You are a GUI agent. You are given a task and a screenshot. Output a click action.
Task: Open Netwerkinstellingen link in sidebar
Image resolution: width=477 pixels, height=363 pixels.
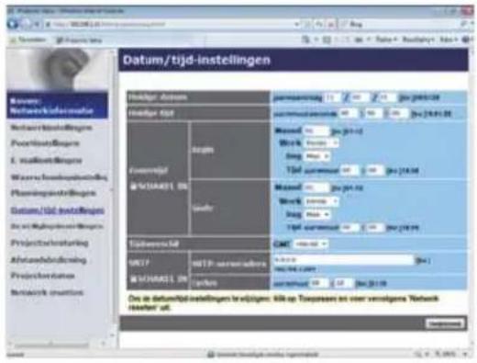[x=51, y=128]
